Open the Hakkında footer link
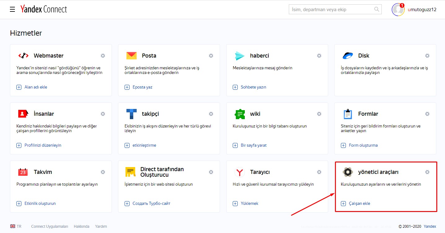 [82, 227]
